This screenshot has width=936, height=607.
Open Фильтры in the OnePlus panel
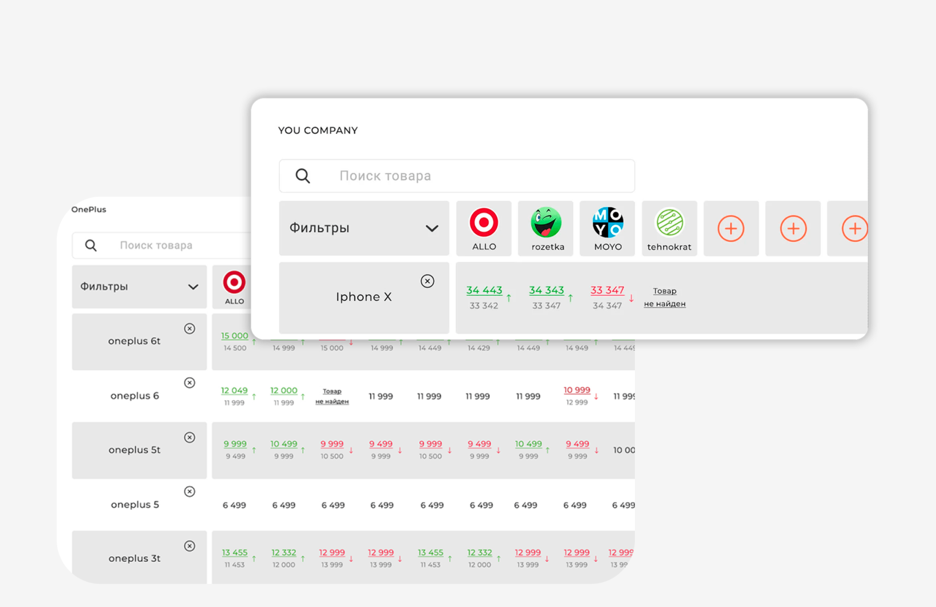[139, 287]
